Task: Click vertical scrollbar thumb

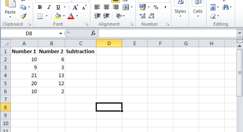Action: [240, 73]
